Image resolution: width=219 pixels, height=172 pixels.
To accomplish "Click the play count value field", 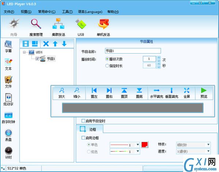I will [x=149, y=59].
